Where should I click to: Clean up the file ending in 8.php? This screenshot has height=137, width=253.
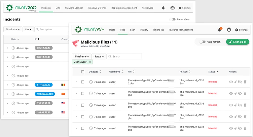(236, 128)
